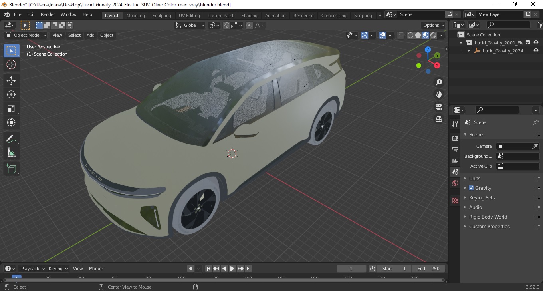Switch to the Shading workspace tab
This screenshot has width=543, height=291.
[x=250, y=16]
